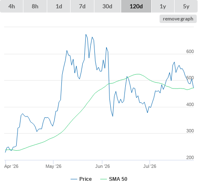Screen dimensions: 198x190
Task: Click the 600 price axis label
Action: 190,51
